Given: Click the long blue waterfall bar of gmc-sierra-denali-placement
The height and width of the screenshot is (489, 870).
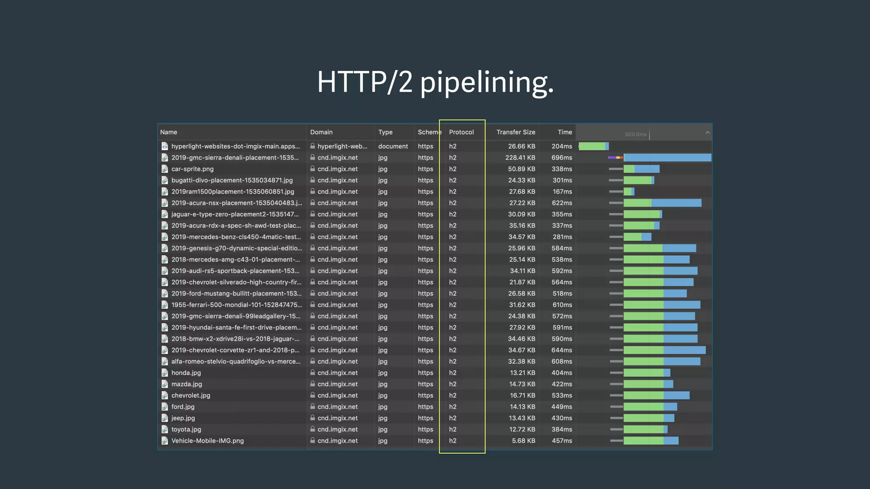Looking at the screenshot, I should [x=667, y=157].
